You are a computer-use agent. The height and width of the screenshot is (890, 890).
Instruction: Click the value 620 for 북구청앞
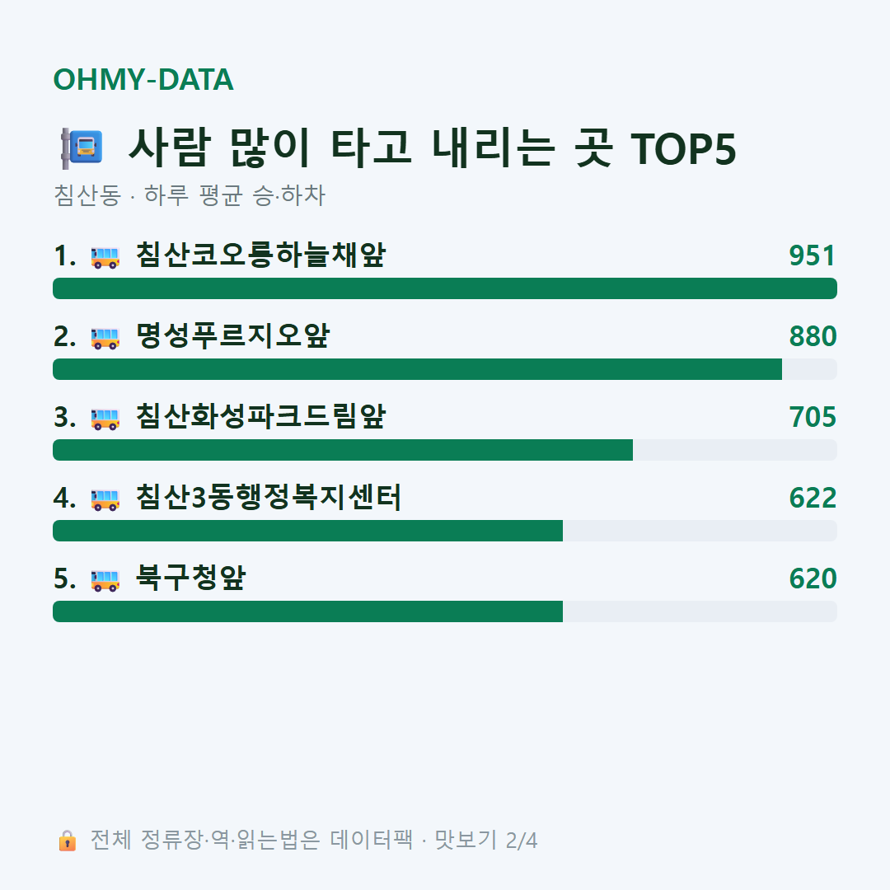click(x=813, y=579)
